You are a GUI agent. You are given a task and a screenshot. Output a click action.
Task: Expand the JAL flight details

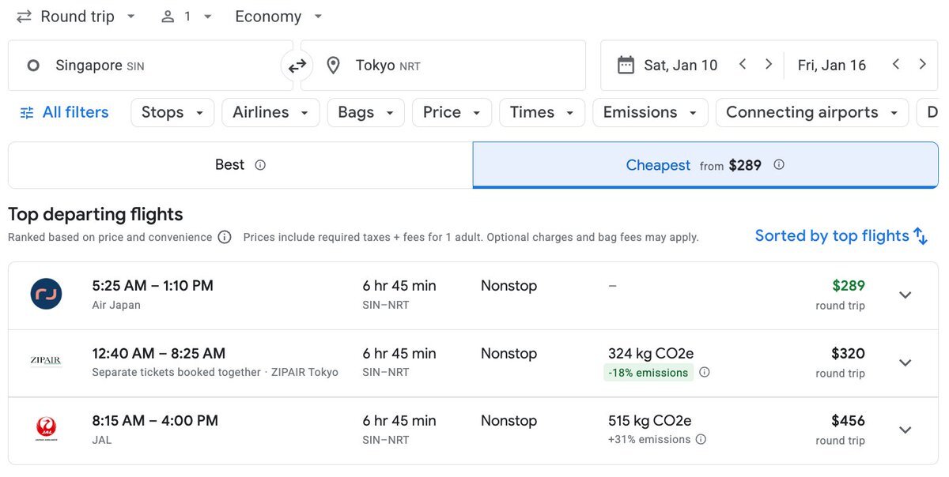tap(906, 430)
